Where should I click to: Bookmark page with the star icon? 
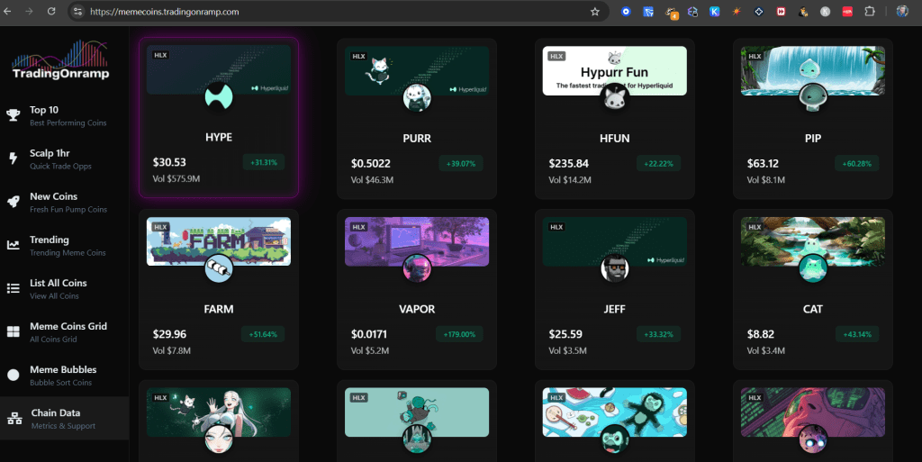click(595, 12)
